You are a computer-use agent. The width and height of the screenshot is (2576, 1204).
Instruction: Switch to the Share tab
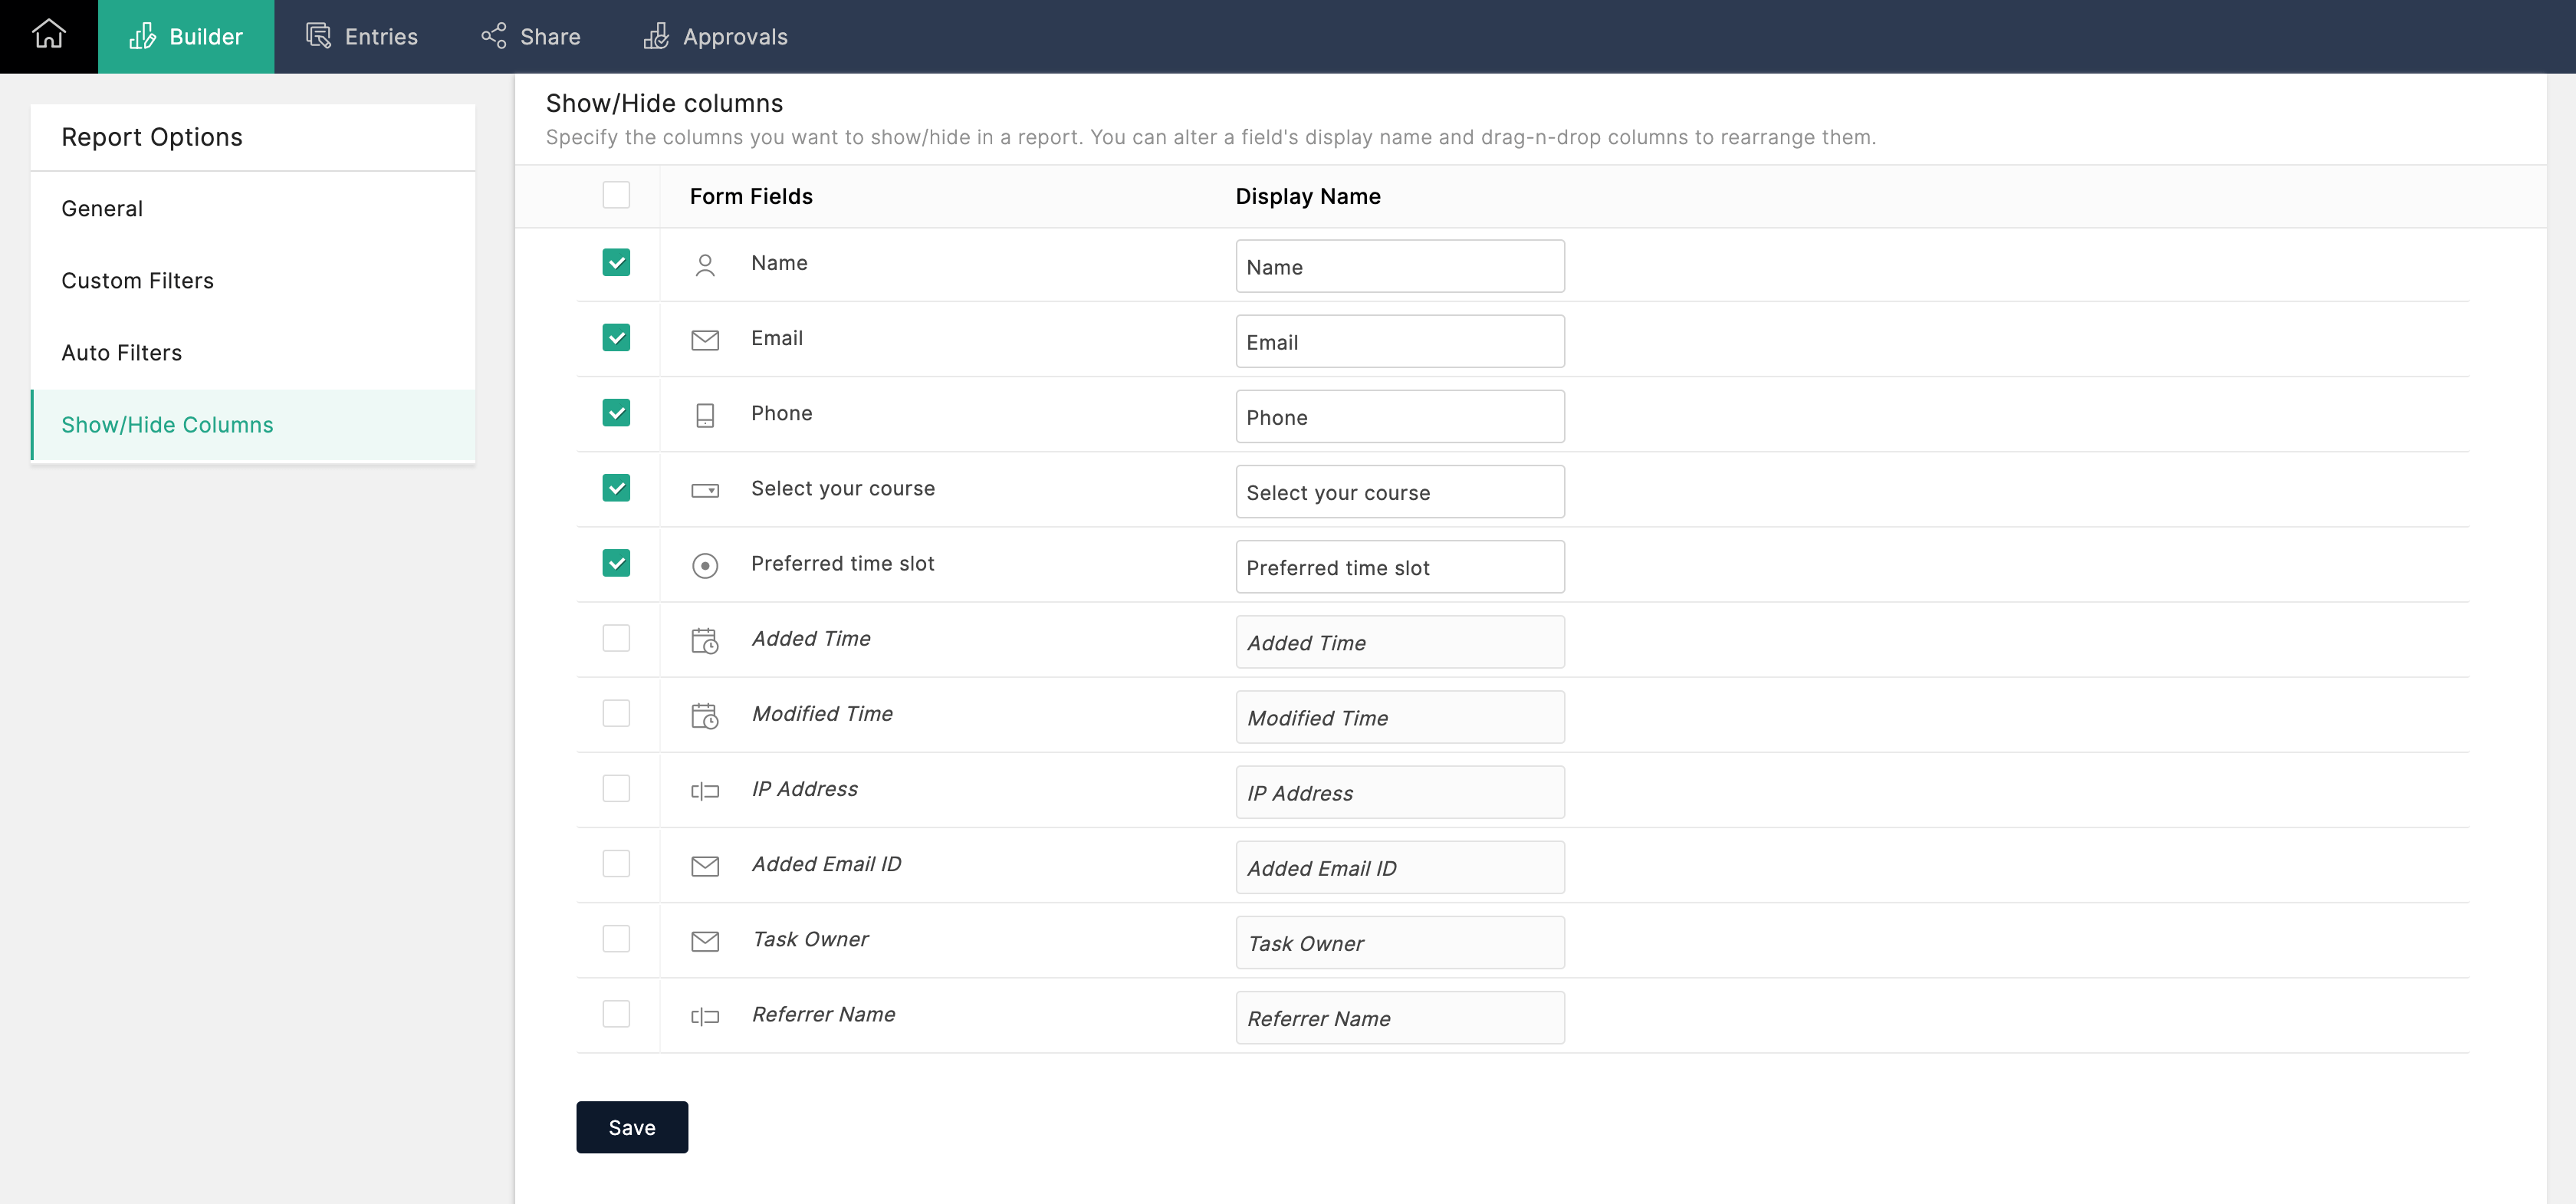pyautogui.click(x=531, y=36)
